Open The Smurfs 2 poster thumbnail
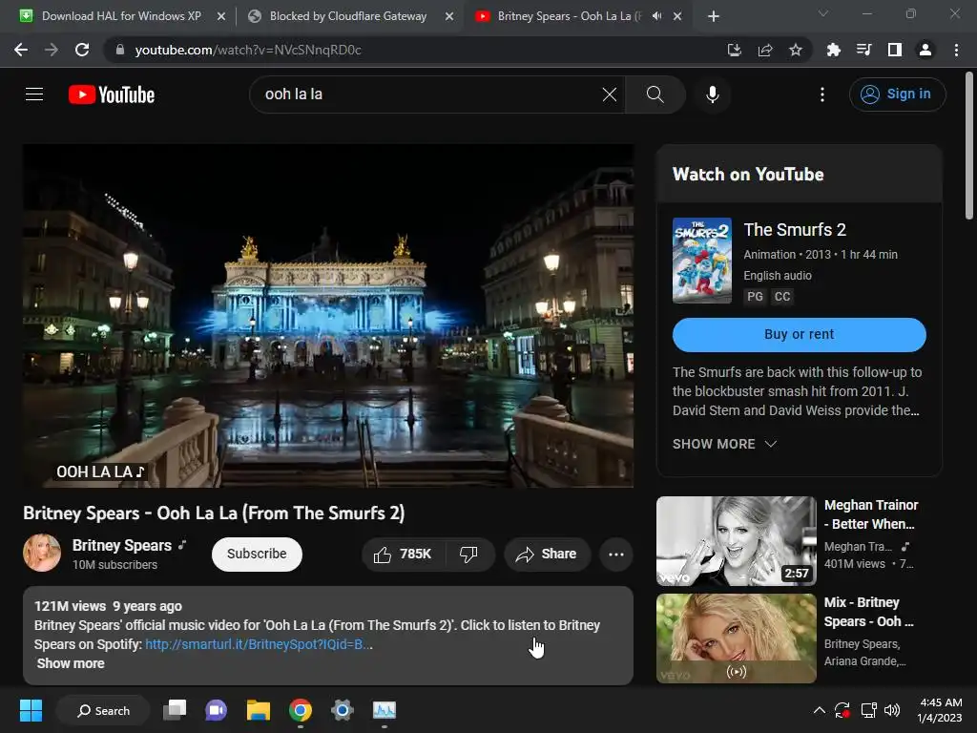Viewport: 977px width, 733px height. [701, 261]
